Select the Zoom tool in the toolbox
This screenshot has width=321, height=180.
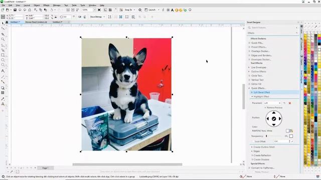coord(3,39)
